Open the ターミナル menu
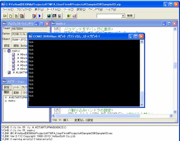180x141 pixels. click(53, 10)
